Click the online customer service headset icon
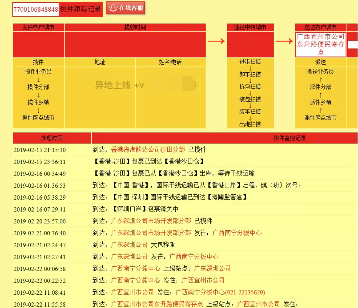The image size is (358, 308). tap(113, 8)
